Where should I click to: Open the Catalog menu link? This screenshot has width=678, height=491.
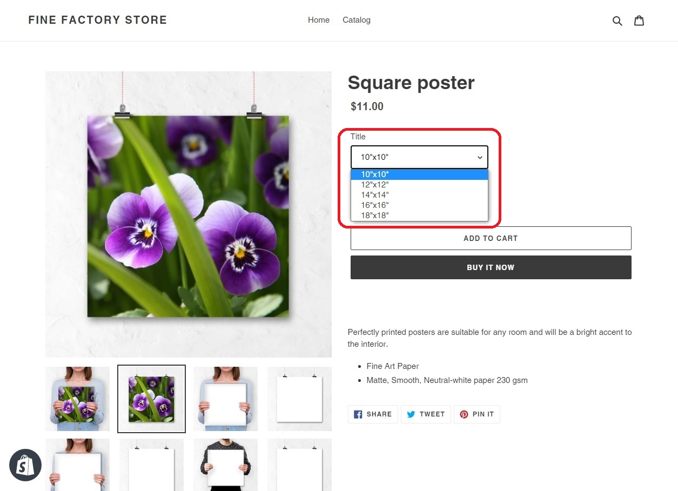tap(357, 20)
